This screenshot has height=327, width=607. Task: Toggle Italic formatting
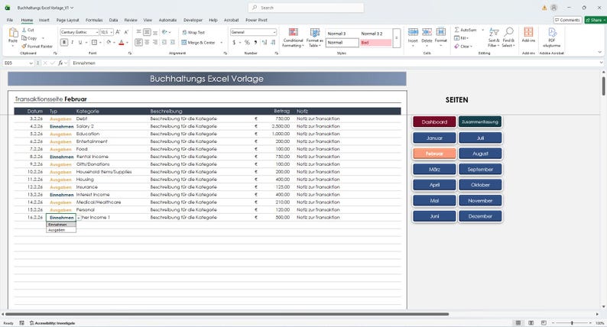point(73,42)
